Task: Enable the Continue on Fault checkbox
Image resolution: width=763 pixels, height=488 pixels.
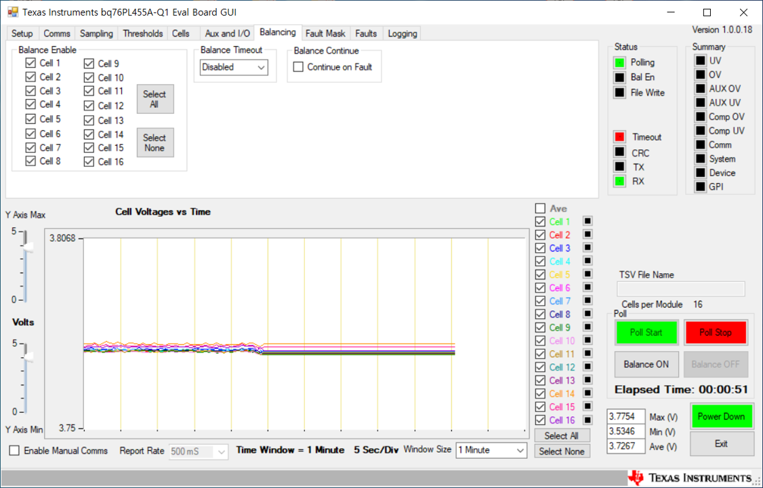Action: pos(298,67)
